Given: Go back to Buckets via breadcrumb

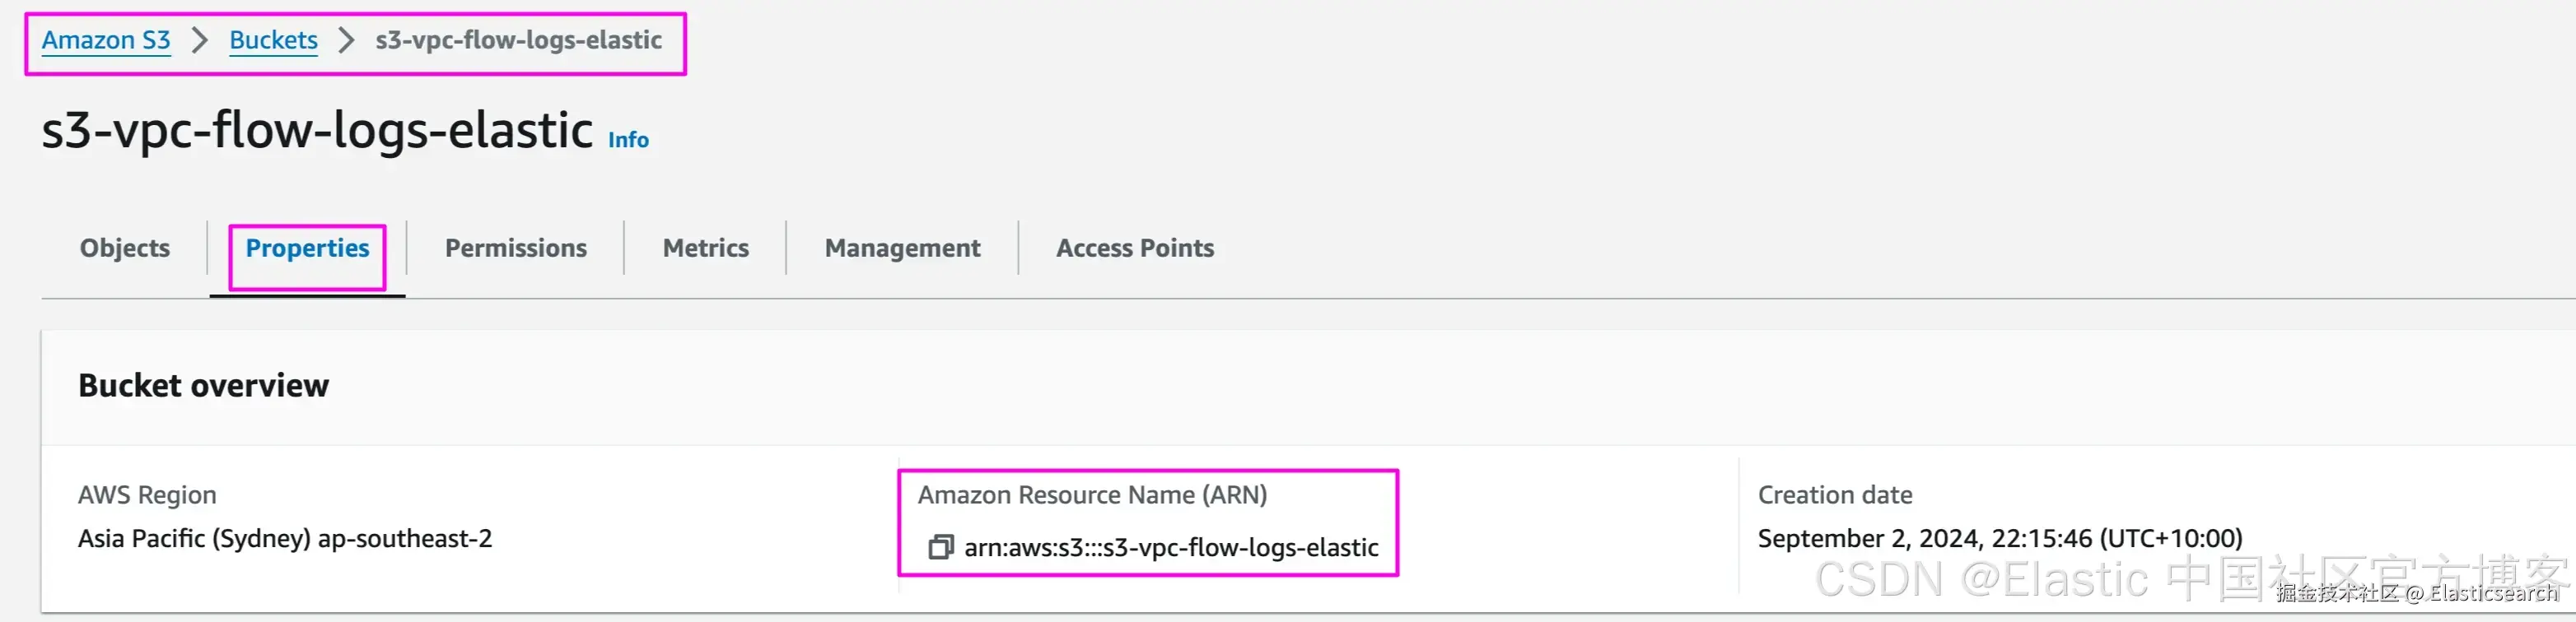Looking at the screenshot, I should (x=273, y=40).
